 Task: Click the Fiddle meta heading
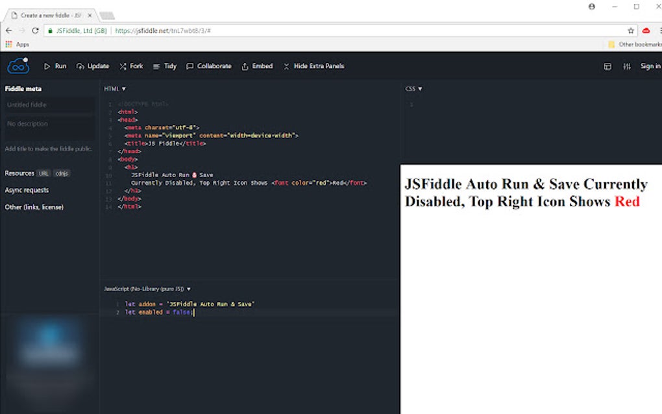click(23, 89)
